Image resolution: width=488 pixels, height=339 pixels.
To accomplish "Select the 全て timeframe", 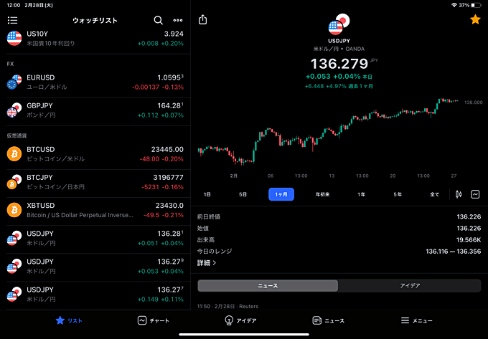I will (434, 194).
